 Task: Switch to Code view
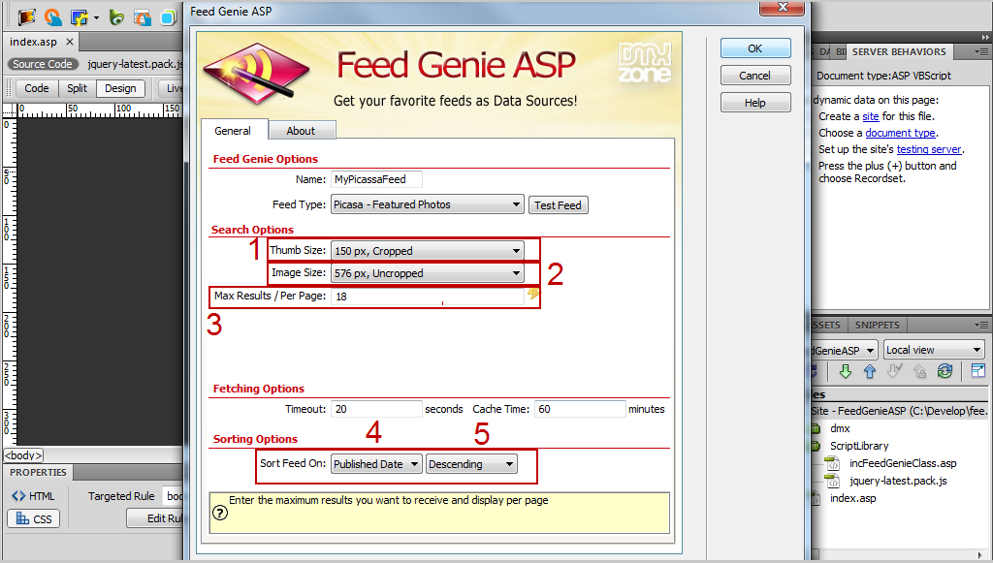coord(37,88)
